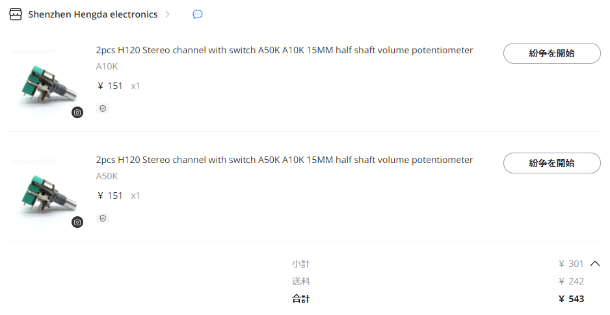Click the shield badge under the A10K item

point(103,108)
